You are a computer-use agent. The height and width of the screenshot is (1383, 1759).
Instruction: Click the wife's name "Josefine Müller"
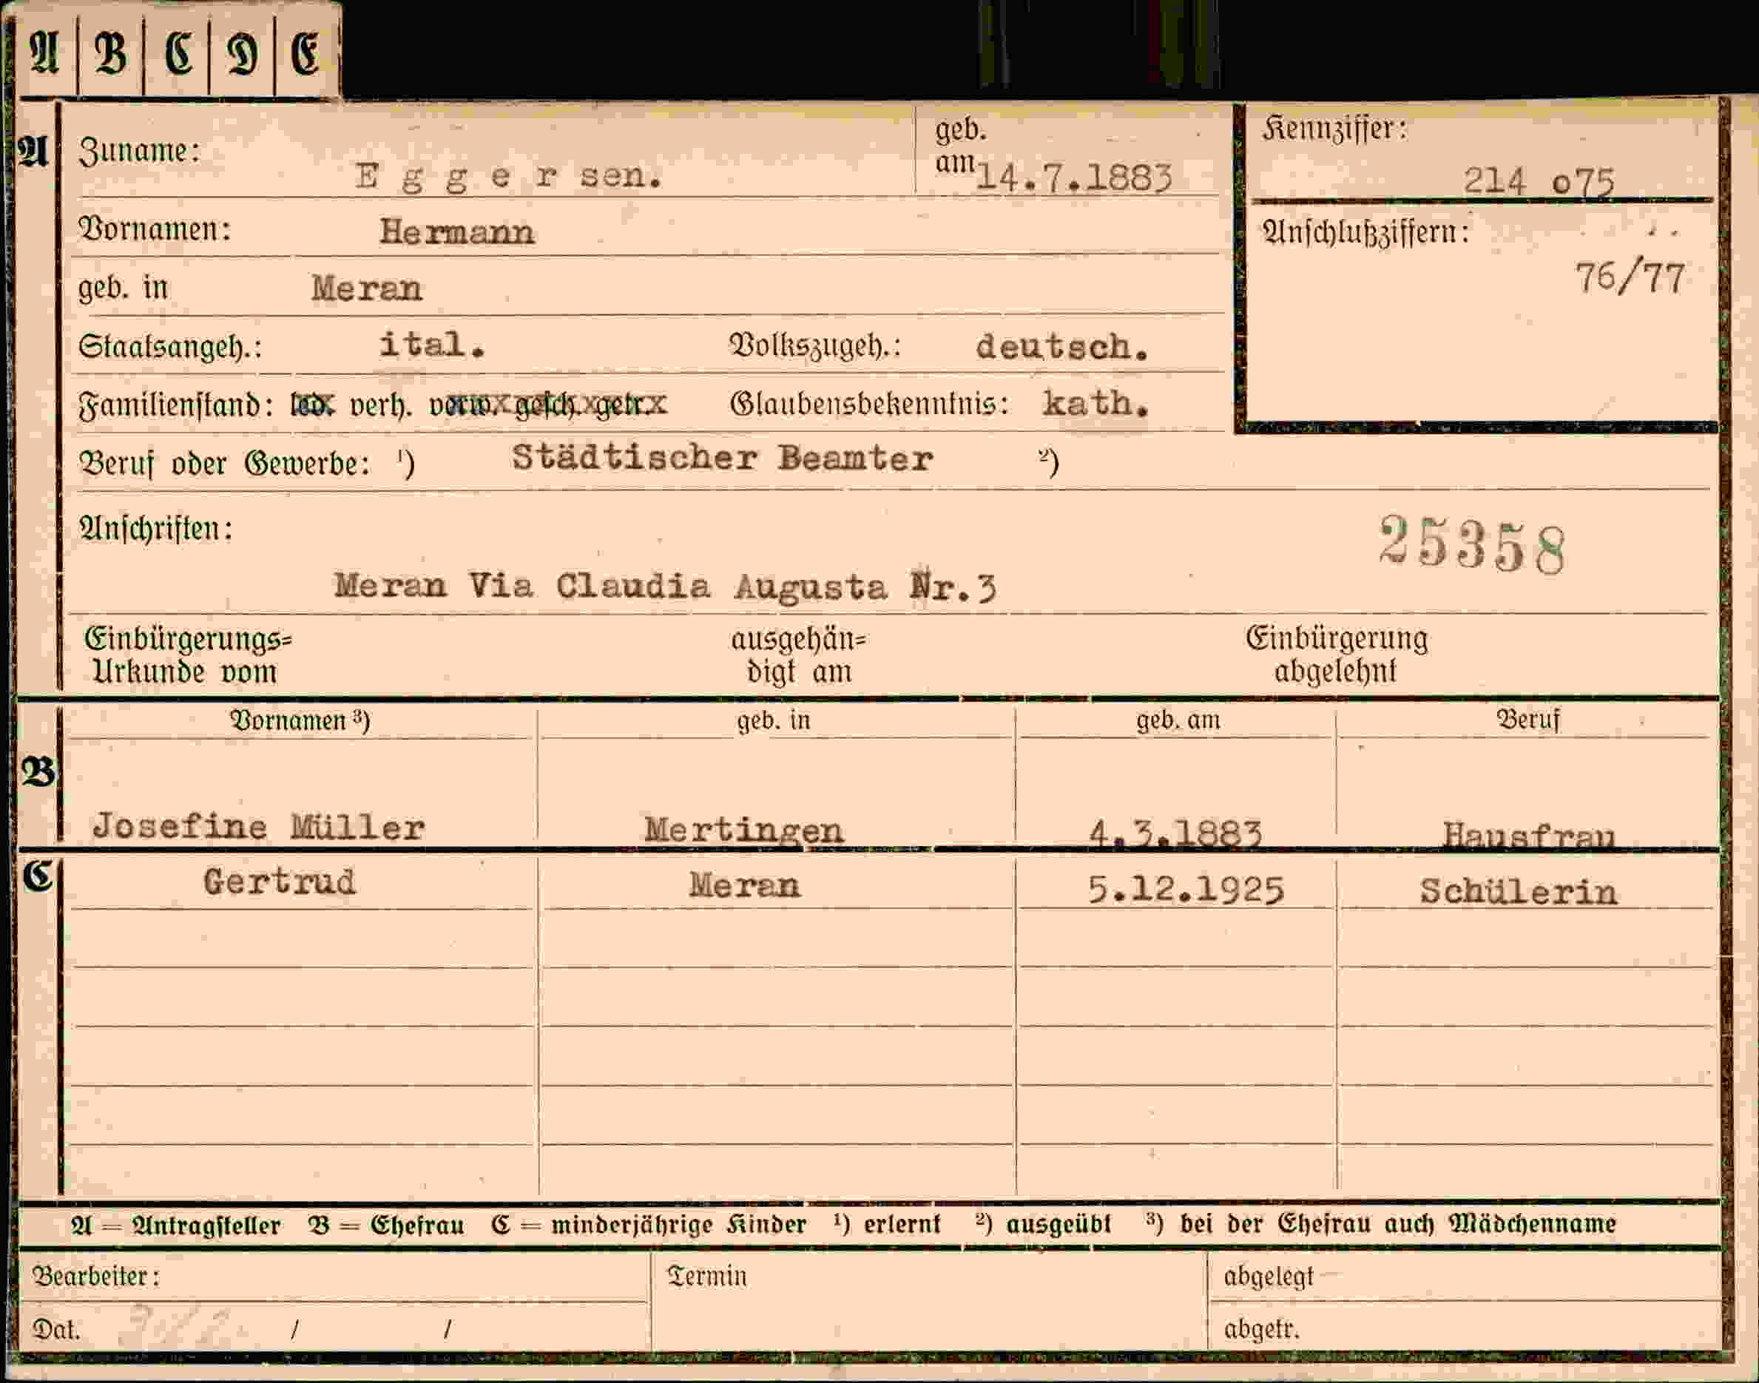coord(258,827)
